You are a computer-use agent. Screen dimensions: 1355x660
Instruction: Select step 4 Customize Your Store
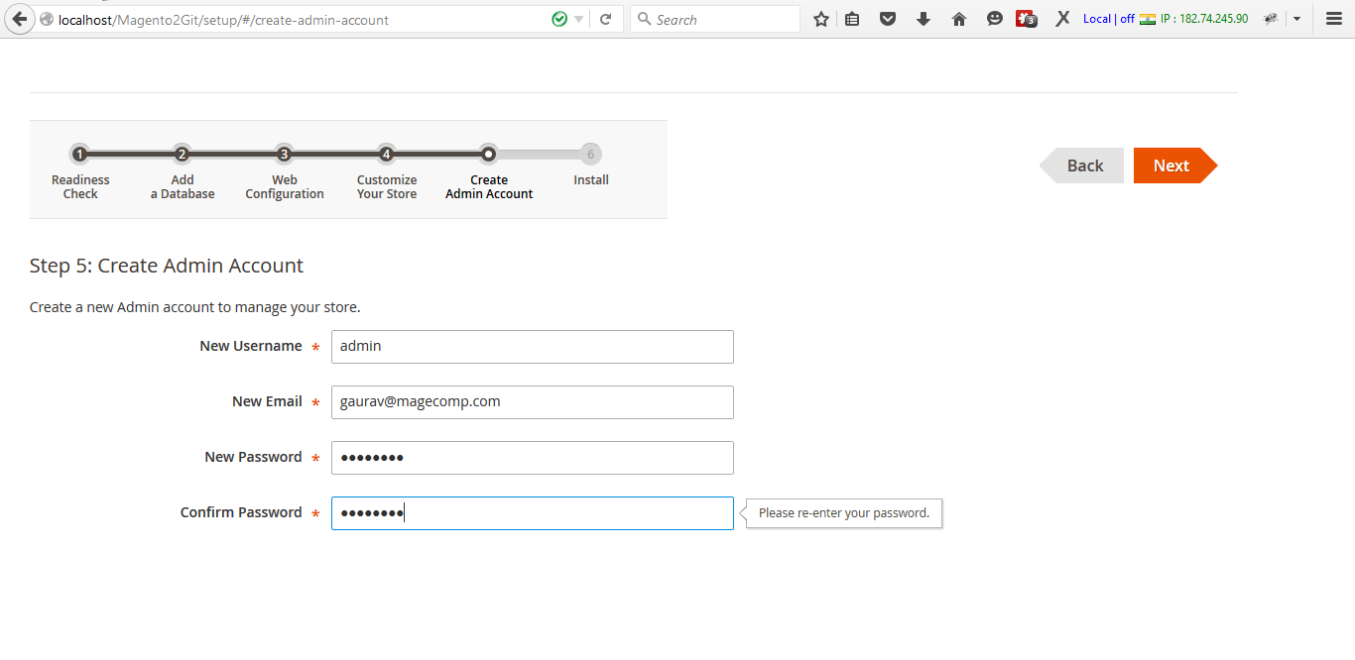click(386, 155)
